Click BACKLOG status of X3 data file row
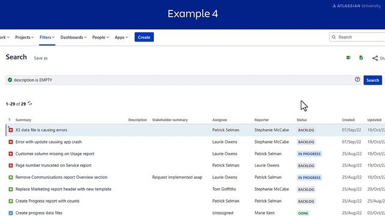This screenshot has width=385, height=216. [306, 130]
